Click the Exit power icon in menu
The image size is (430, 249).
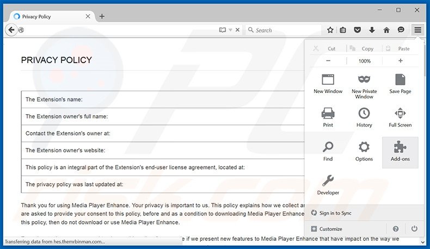click(414, 228)
